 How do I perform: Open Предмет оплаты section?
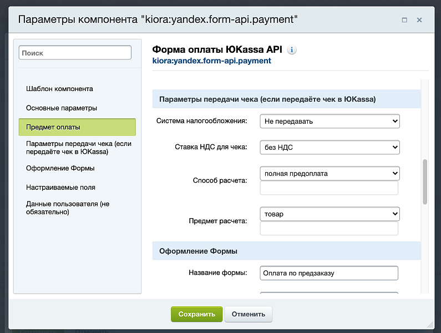pyautogui.click(x=53, y=127)
